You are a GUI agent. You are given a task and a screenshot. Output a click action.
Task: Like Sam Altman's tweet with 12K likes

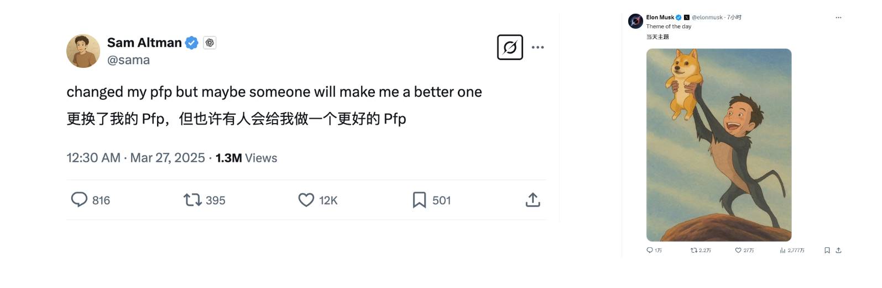point(306,200)
